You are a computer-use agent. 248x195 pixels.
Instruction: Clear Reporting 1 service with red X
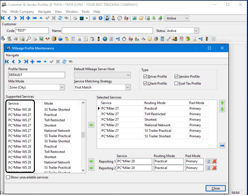(214, 161)
